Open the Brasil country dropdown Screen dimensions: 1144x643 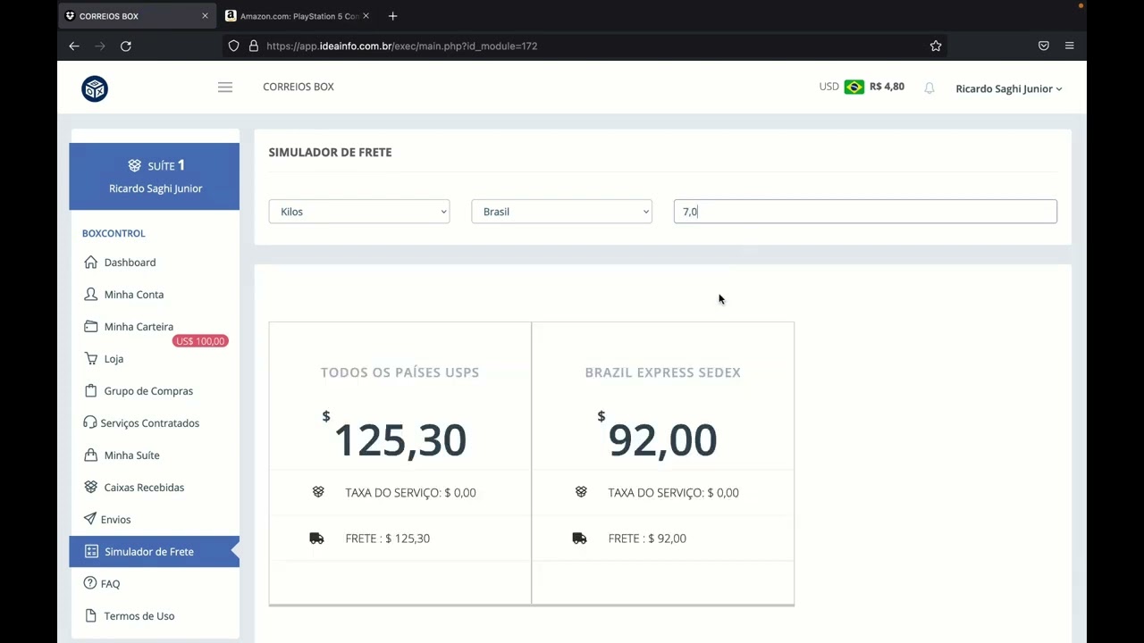pyautogui.click(x=562, y=212)
